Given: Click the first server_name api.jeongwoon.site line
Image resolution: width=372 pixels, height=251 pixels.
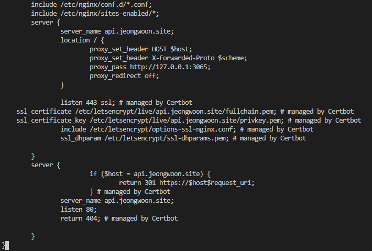Looking at the screenshot, I should pos(117,31).
